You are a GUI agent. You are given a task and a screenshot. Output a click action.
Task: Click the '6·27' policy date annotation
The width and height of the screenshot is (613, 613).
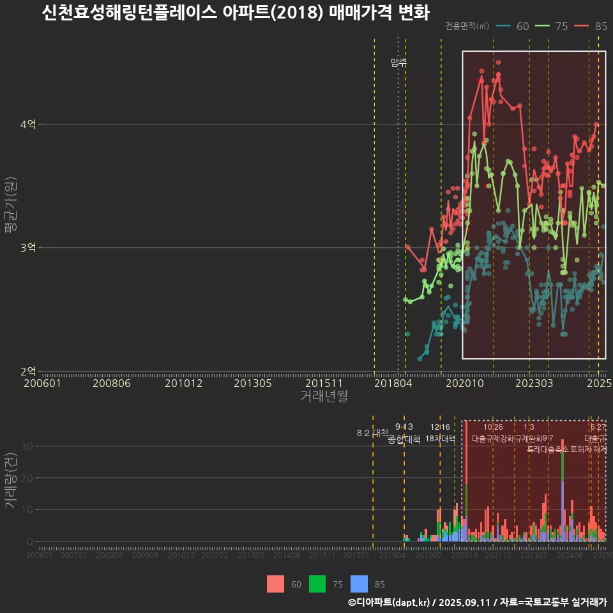[598, 427]
